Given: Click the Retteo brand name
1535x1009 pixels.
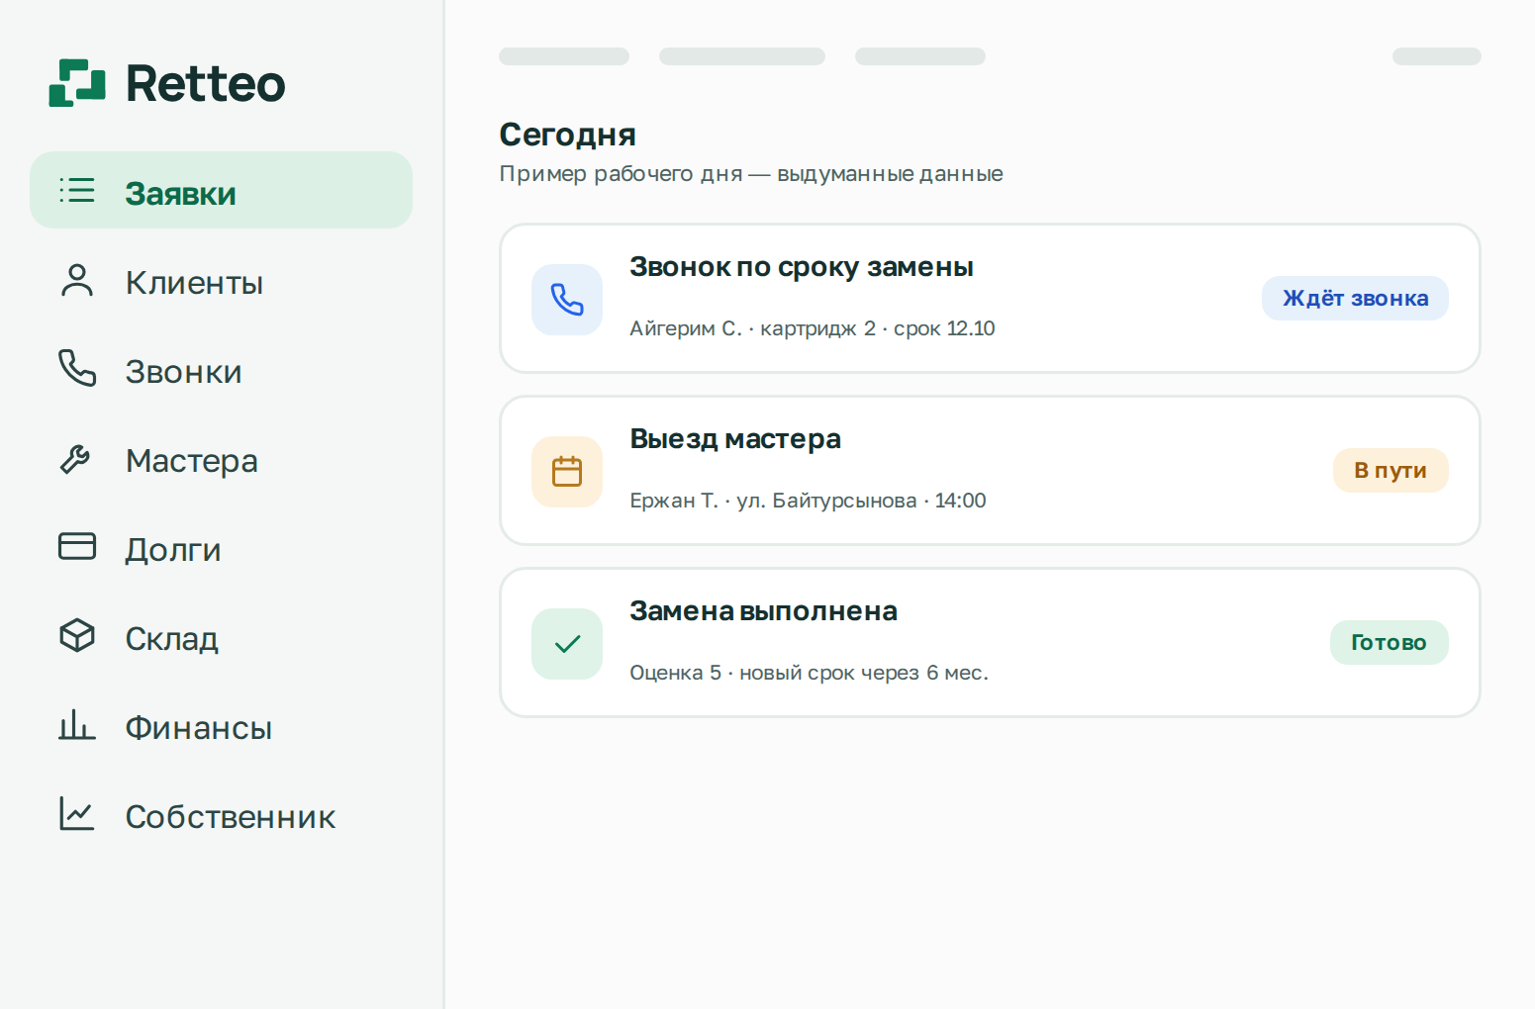Looking at the screenshot, I should click(x=206, y=83).
